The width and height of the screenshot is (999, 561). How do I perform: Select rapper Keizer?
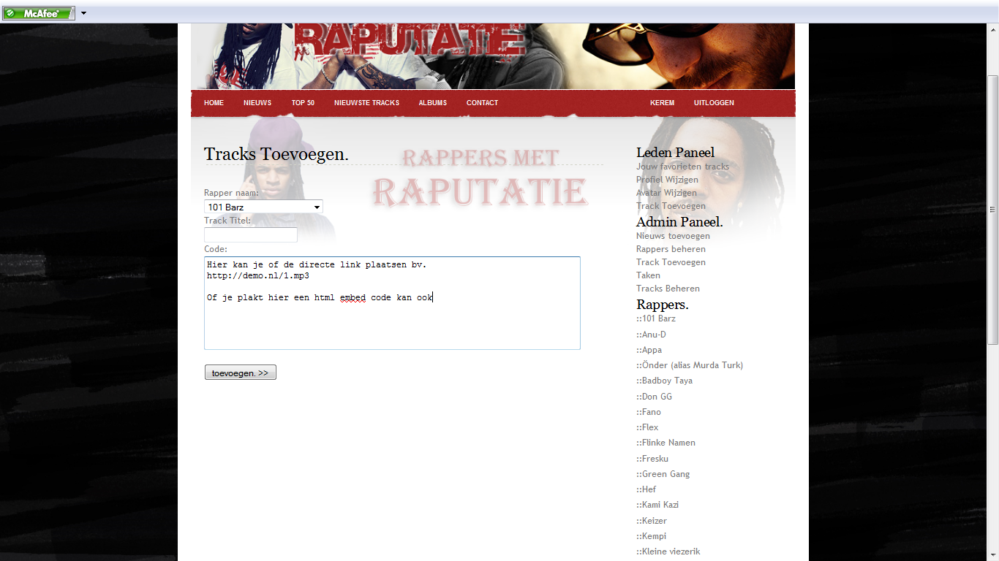(x=652, y=521)
